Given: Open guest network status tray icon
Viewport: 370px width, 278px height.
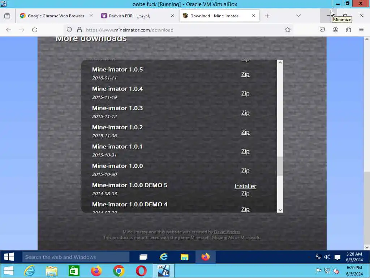Looking at the screenshot, I should 319,257.
